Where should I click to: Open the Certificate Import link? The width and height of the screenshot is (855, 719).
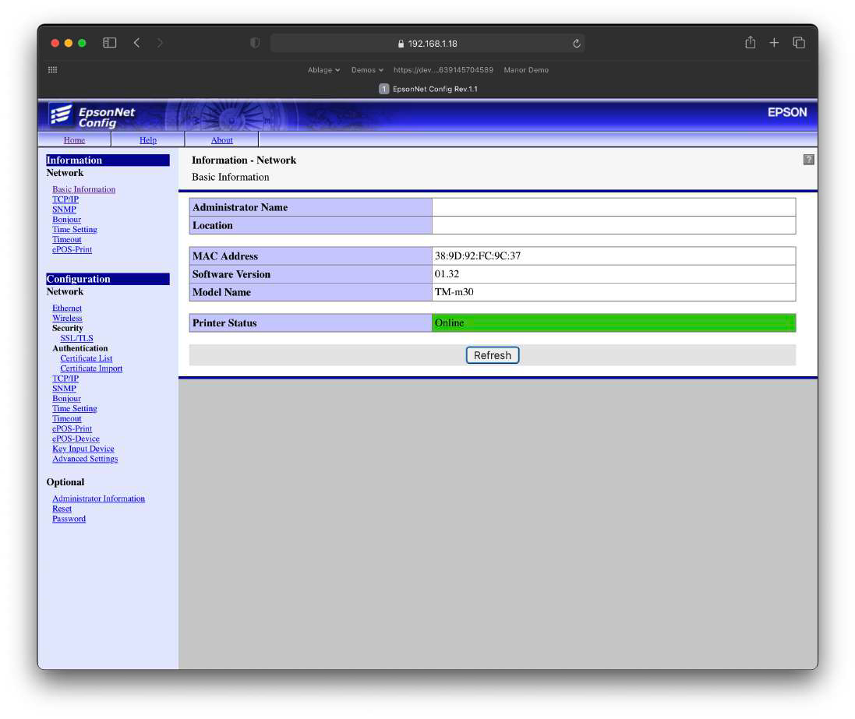pos(91,368)
